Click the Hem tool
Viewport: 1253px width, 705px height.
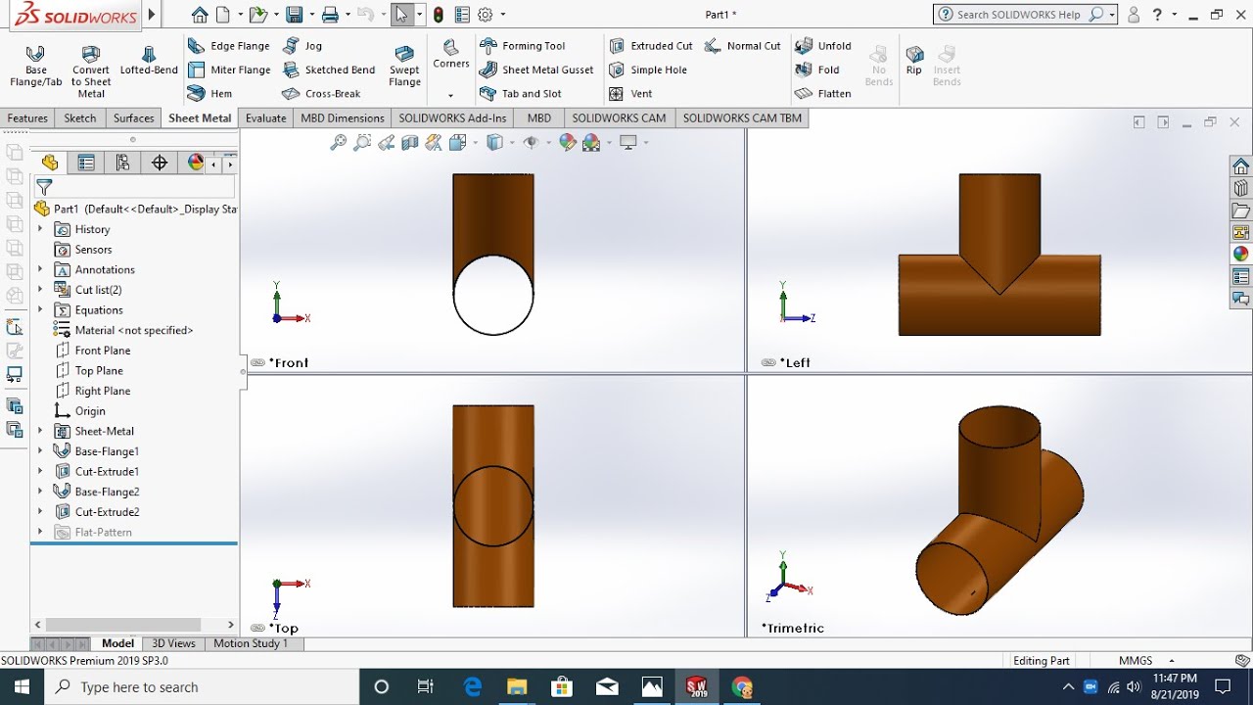click(210, 94)
